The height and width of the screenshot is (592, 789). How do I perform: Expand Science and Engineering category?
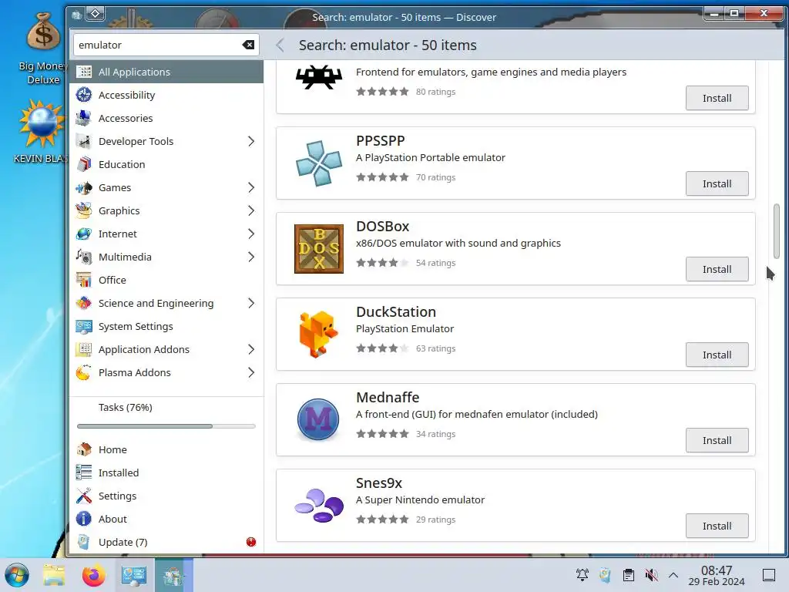250,303
